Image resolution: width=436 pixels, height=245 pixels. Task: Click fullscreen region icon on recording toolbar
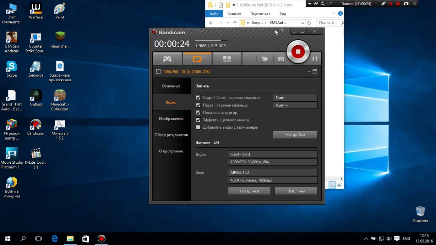329,4
